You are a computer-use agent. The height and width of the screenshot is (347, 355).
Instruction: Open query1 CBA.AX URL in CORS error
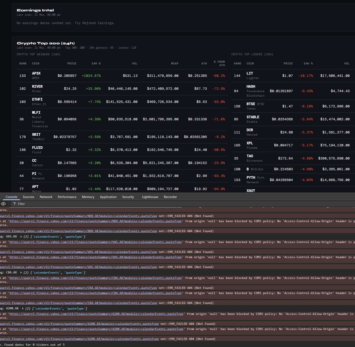coord(96,278)
